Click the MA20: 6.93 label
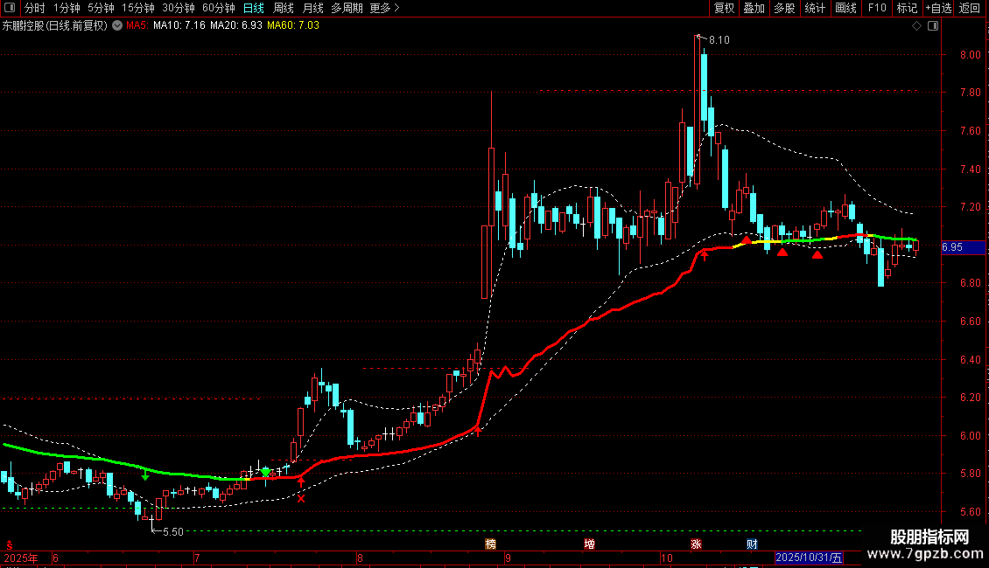 click(236, 25)
